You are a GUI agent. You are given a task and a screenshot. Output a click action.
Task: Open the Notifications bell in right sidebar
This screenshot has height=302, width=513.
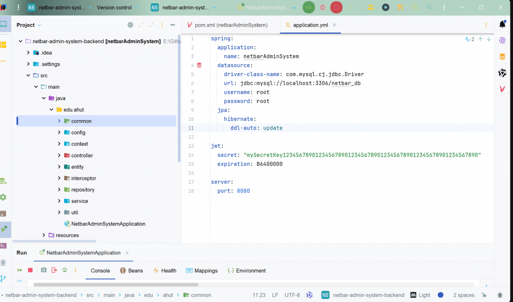point(502,24)
